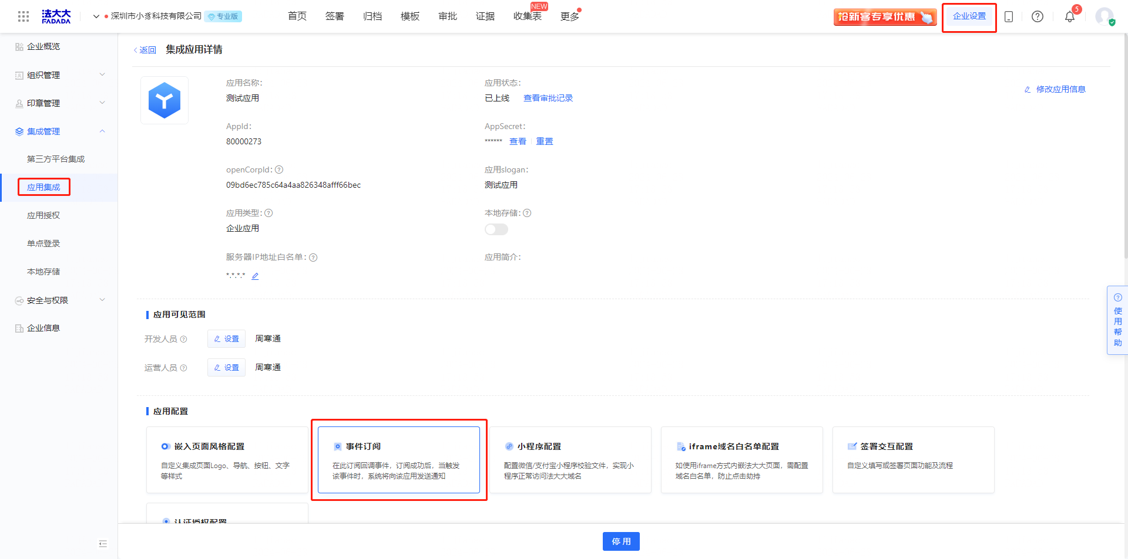
Task: Click 设置 for 开发人员
Action: pyautogui.click(x=226, y=339)
